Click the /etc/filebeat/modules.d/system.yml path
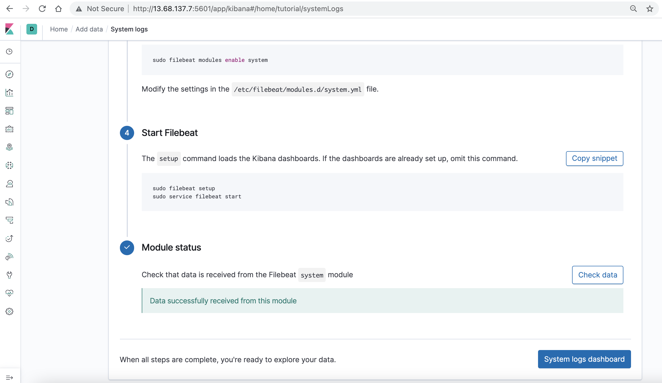This screenshot has width=662, height=383. point(298,90)
